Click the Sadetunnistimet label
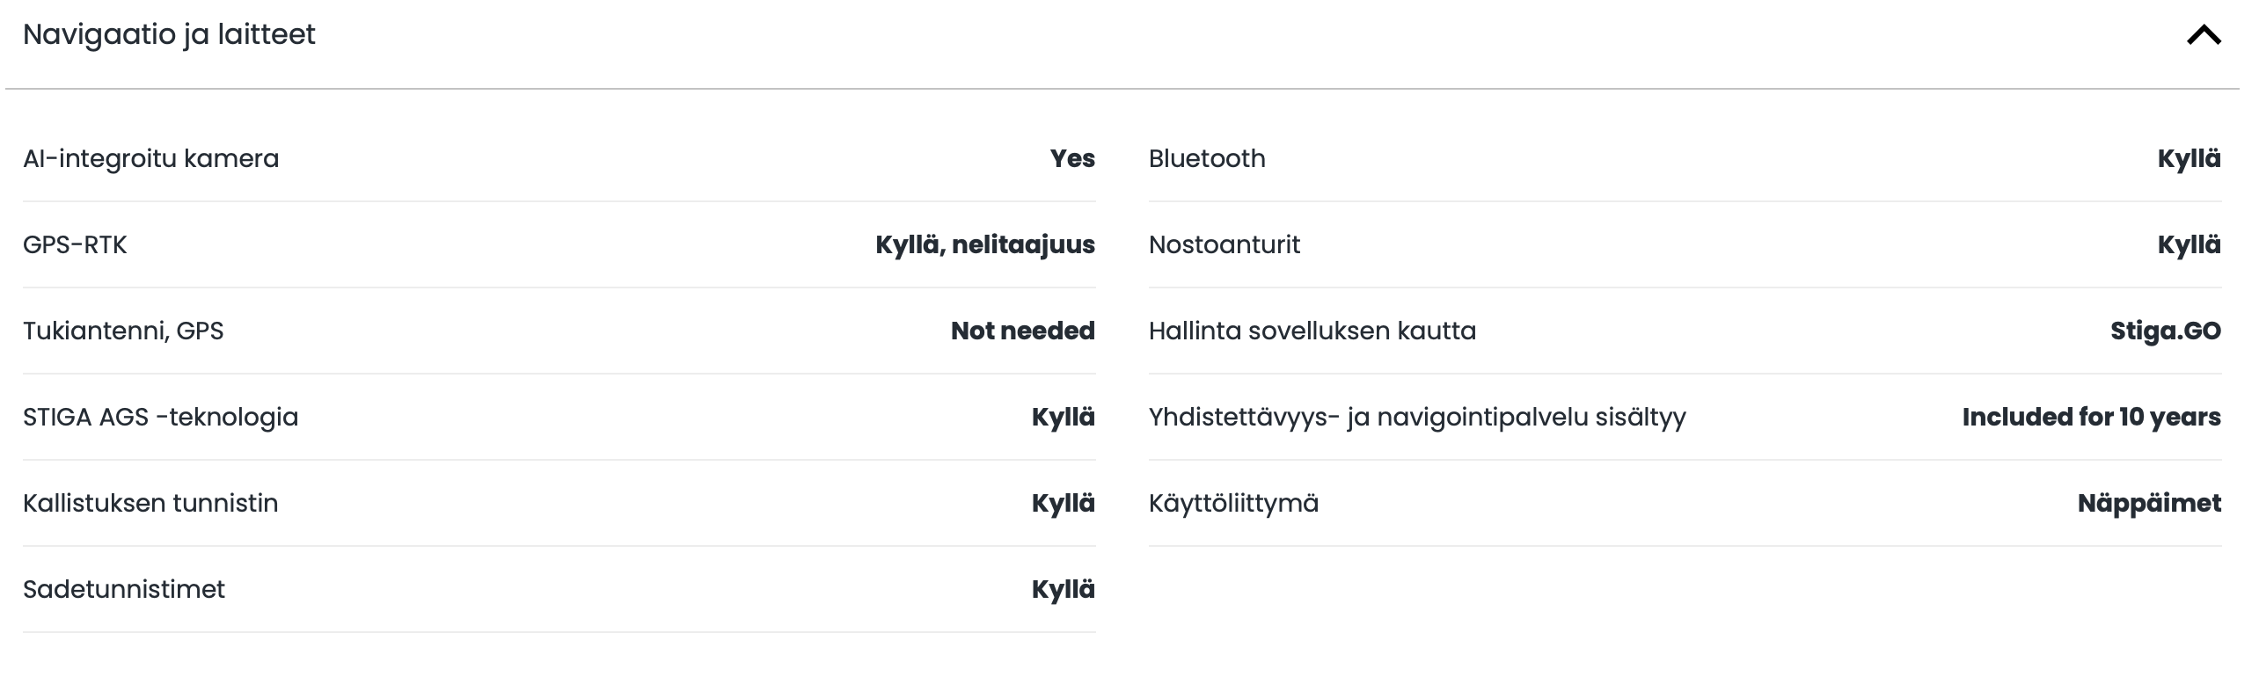The width and height of the screenshot is (2259, 684). (x=124, y=590)
